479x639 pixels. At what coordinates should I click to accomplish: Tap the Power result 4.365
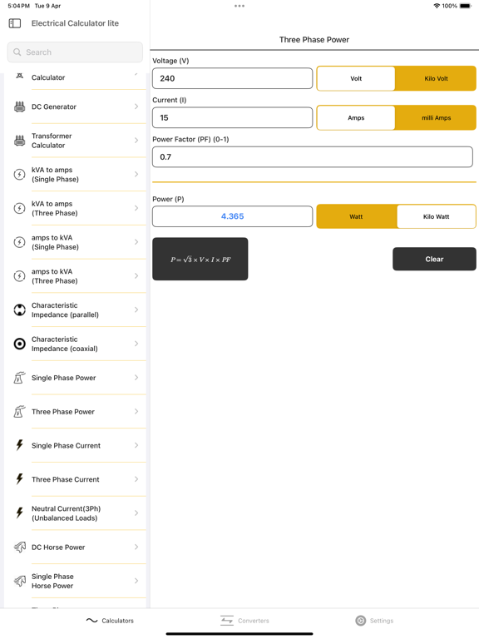233,216
